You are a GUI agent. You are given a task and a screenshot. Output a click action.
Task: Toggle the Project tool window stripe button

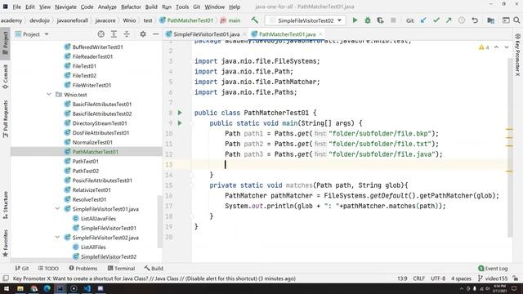(6, 43)
